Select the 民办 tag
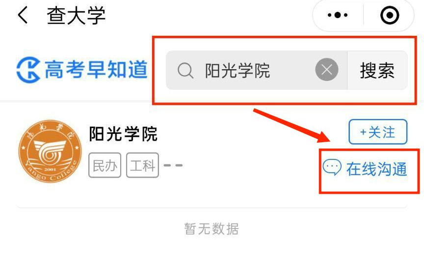This screenshot has width=424, height=260. coord(105,165)
